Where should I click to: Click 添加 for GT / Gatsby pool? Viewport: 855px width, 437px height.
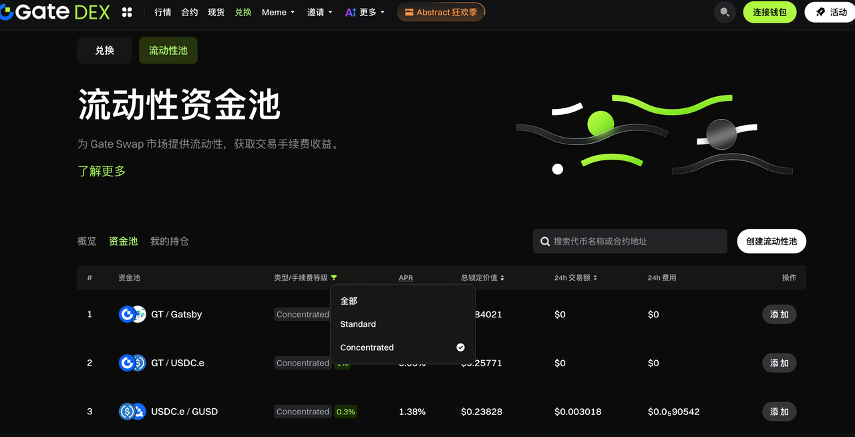coord(780,314)
